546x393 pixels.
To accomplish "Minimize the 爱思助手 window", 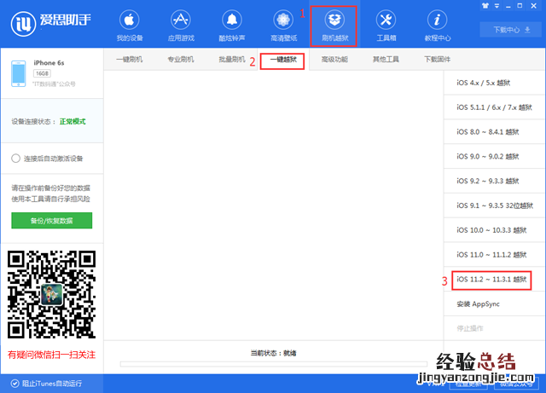I will [508, 6].
